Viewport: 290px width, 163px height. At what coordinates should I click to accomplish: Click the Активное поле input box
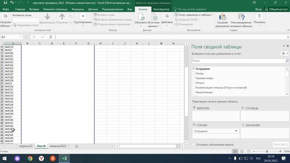point(25,20)
